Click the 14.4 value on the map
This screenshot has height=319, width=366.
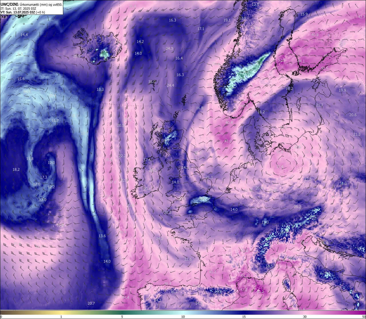(x=24, y=35)
